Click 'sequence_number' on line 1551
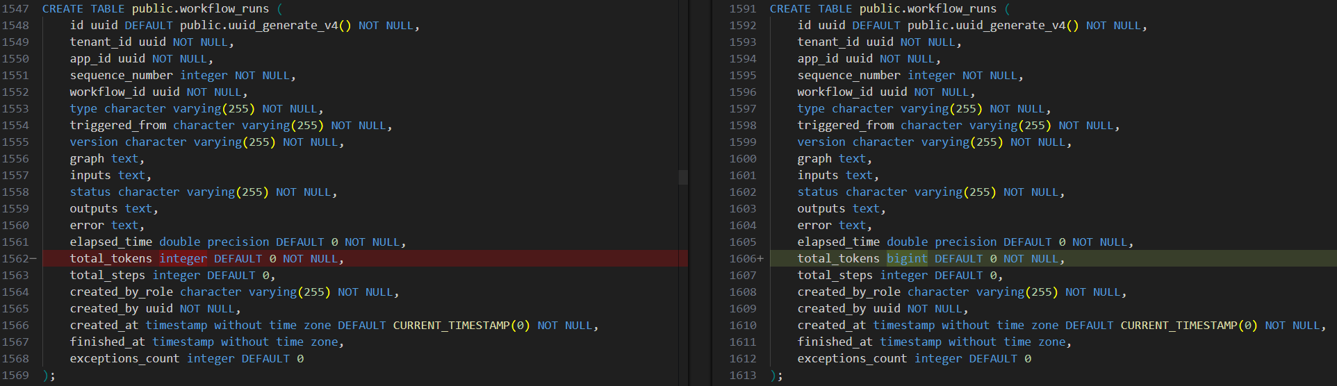Viewport: 1337px width, 386px height. point(121,76)
